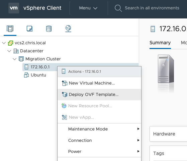This screenshot has width=187, height=161.
Task: Open the Menu dropdown
Action: [88, 8]
